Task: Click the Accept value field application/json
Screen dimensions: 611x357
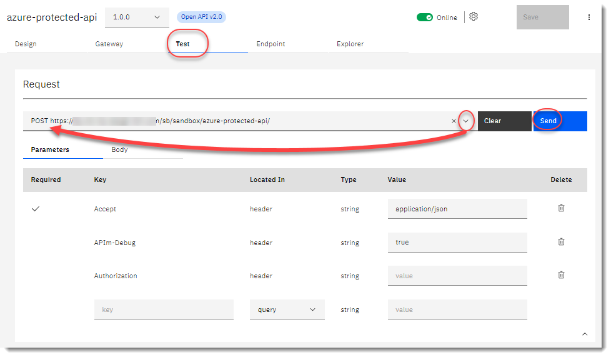Action: [457, 209]
